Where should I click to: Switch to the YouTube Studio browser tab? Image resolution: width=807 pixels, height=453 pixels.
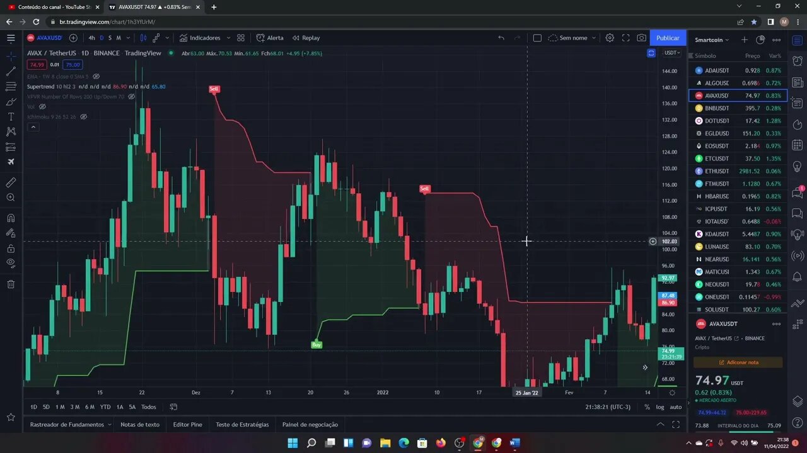(53, 7)
